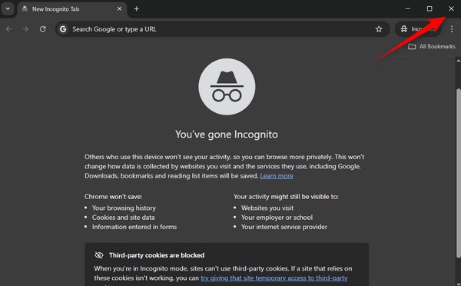This screenshot has height=286, width=461.
Task: Click "Cookies and site data" list item
Action: click(x=123, y=218)
